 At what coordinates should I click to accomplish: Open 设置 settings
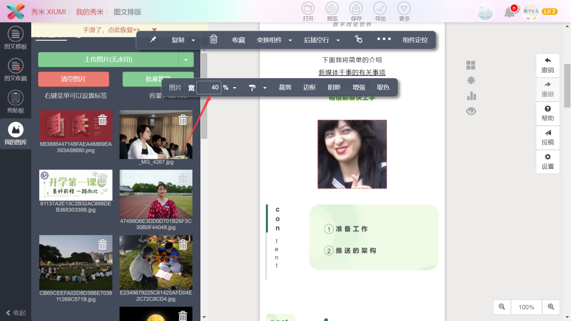coord(548,162)
